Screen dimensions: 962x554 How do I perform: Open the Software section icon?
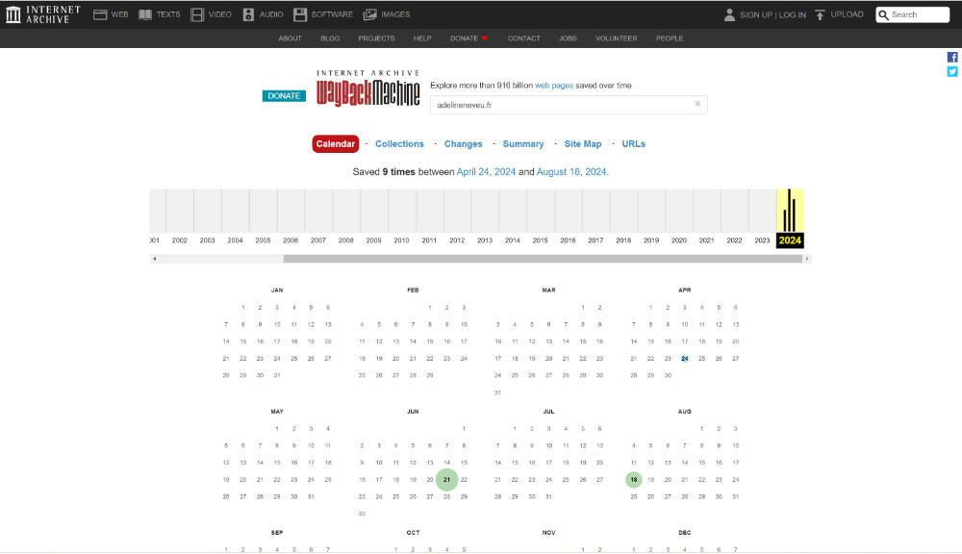click(300, 14)
